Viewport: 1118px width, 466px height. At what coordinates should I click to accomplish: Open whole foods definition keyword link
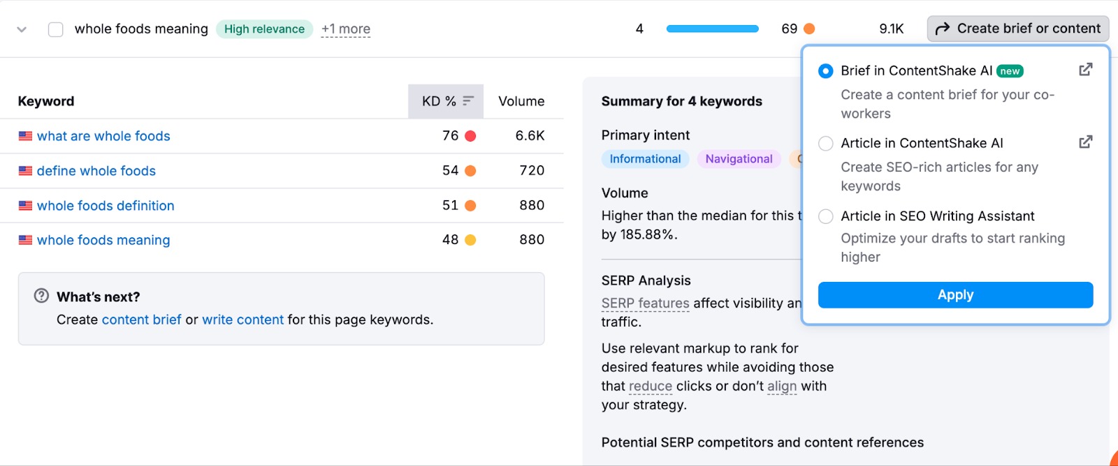pos(106,206)
